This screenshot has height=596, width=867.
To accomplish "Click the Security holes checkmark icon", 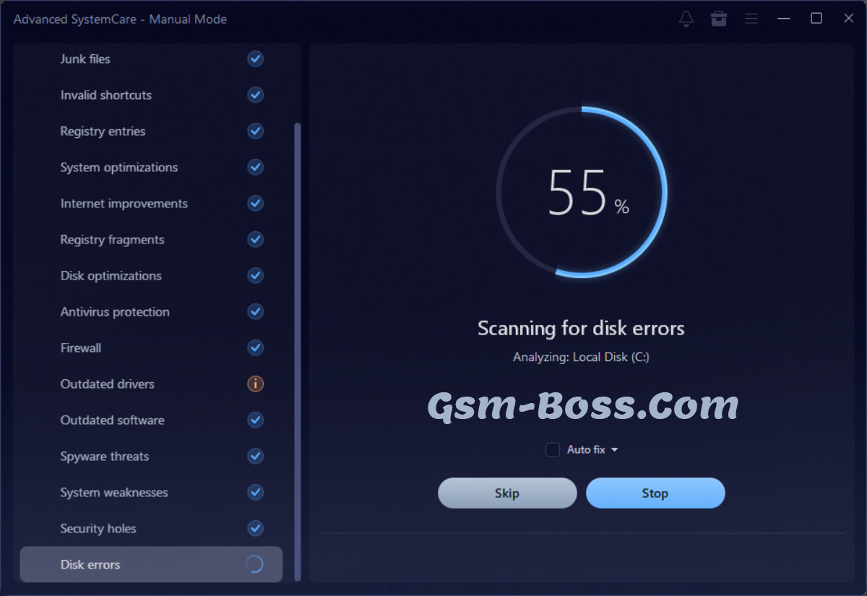I will click(x=256, y=528).
